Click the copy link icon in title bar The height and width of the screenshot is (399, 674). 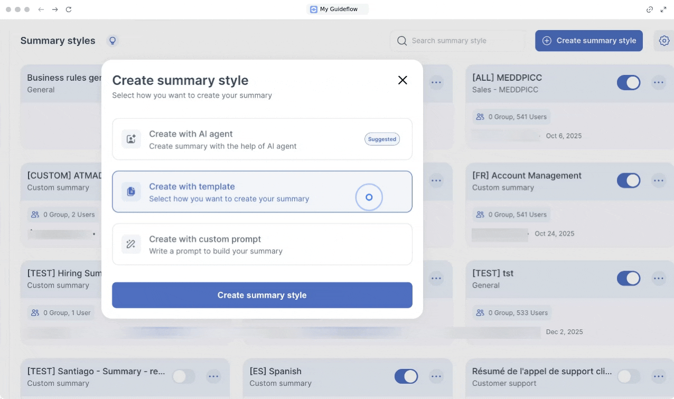650,9
